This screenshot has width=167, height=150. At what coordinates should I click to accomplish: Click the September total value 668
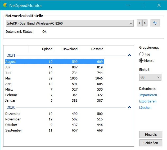[100, 130]
